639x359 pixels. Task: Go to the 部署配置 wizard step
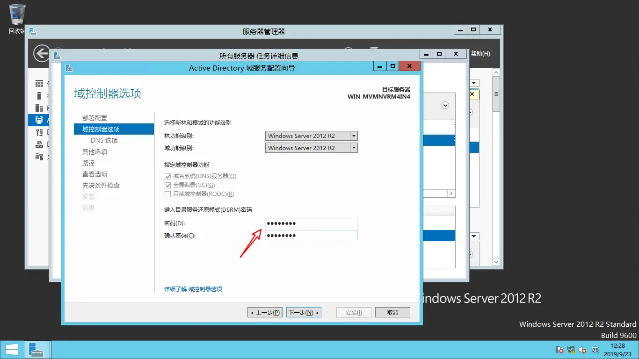click(95, 118)
